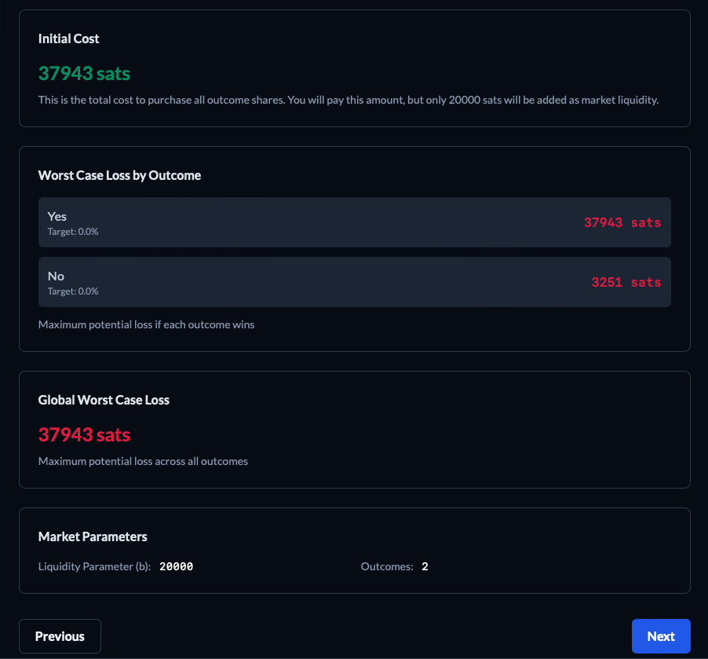
Task: Click the Outcomes count value 2
Action: 425,566
